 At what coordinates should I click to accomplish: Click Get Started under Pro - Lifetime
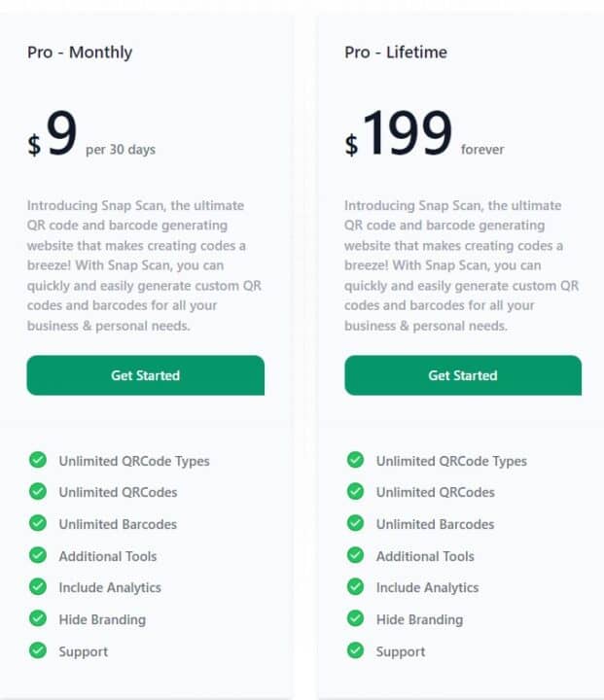463,375
